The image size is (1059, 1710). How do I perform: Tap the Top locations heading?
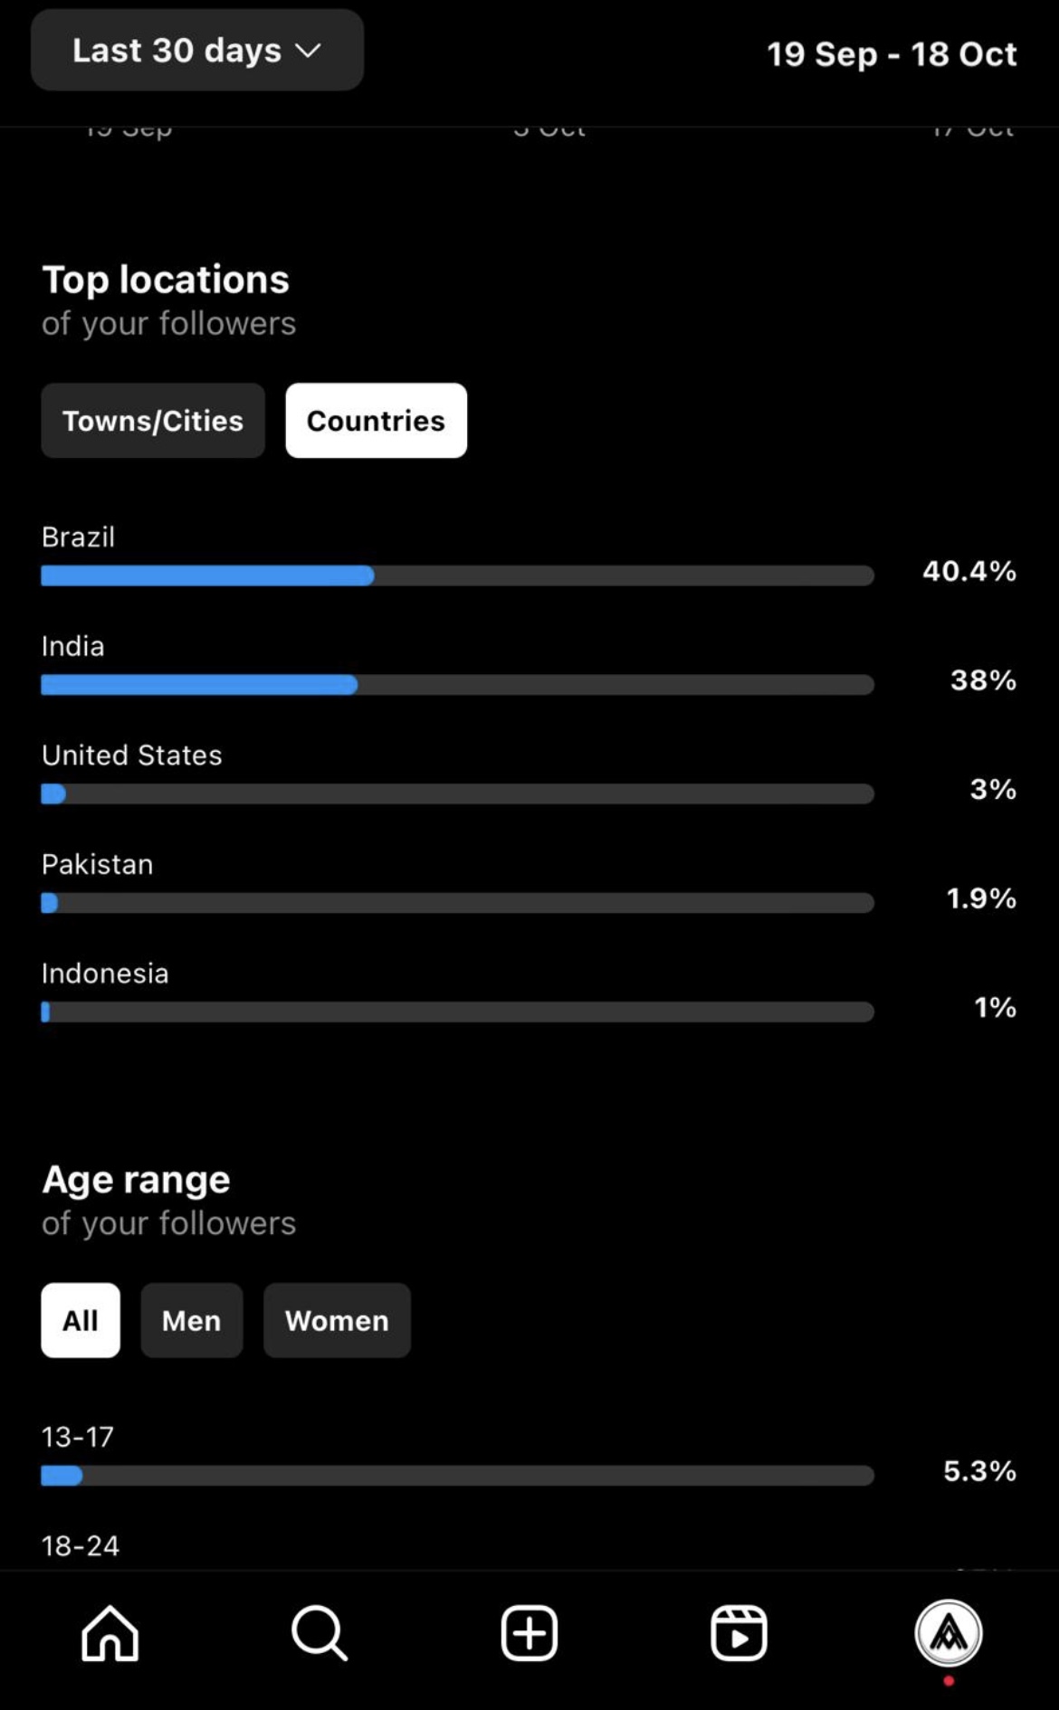(166, 280)
